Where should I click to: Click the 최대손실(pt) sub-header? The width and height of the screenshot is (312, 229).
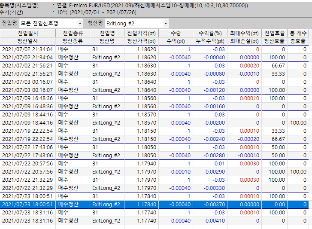click(x=244, y=41)
